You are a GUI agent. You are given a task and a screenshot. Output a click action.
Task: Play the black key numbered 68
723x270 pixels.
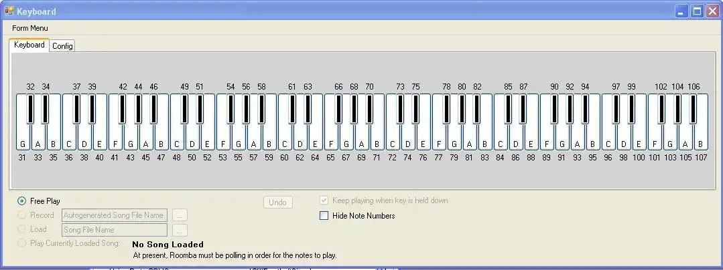(x=354, y=108)
